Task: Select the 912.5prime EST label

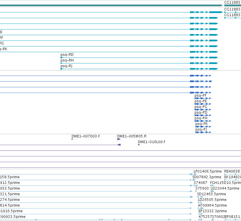Action: (10, 183)
